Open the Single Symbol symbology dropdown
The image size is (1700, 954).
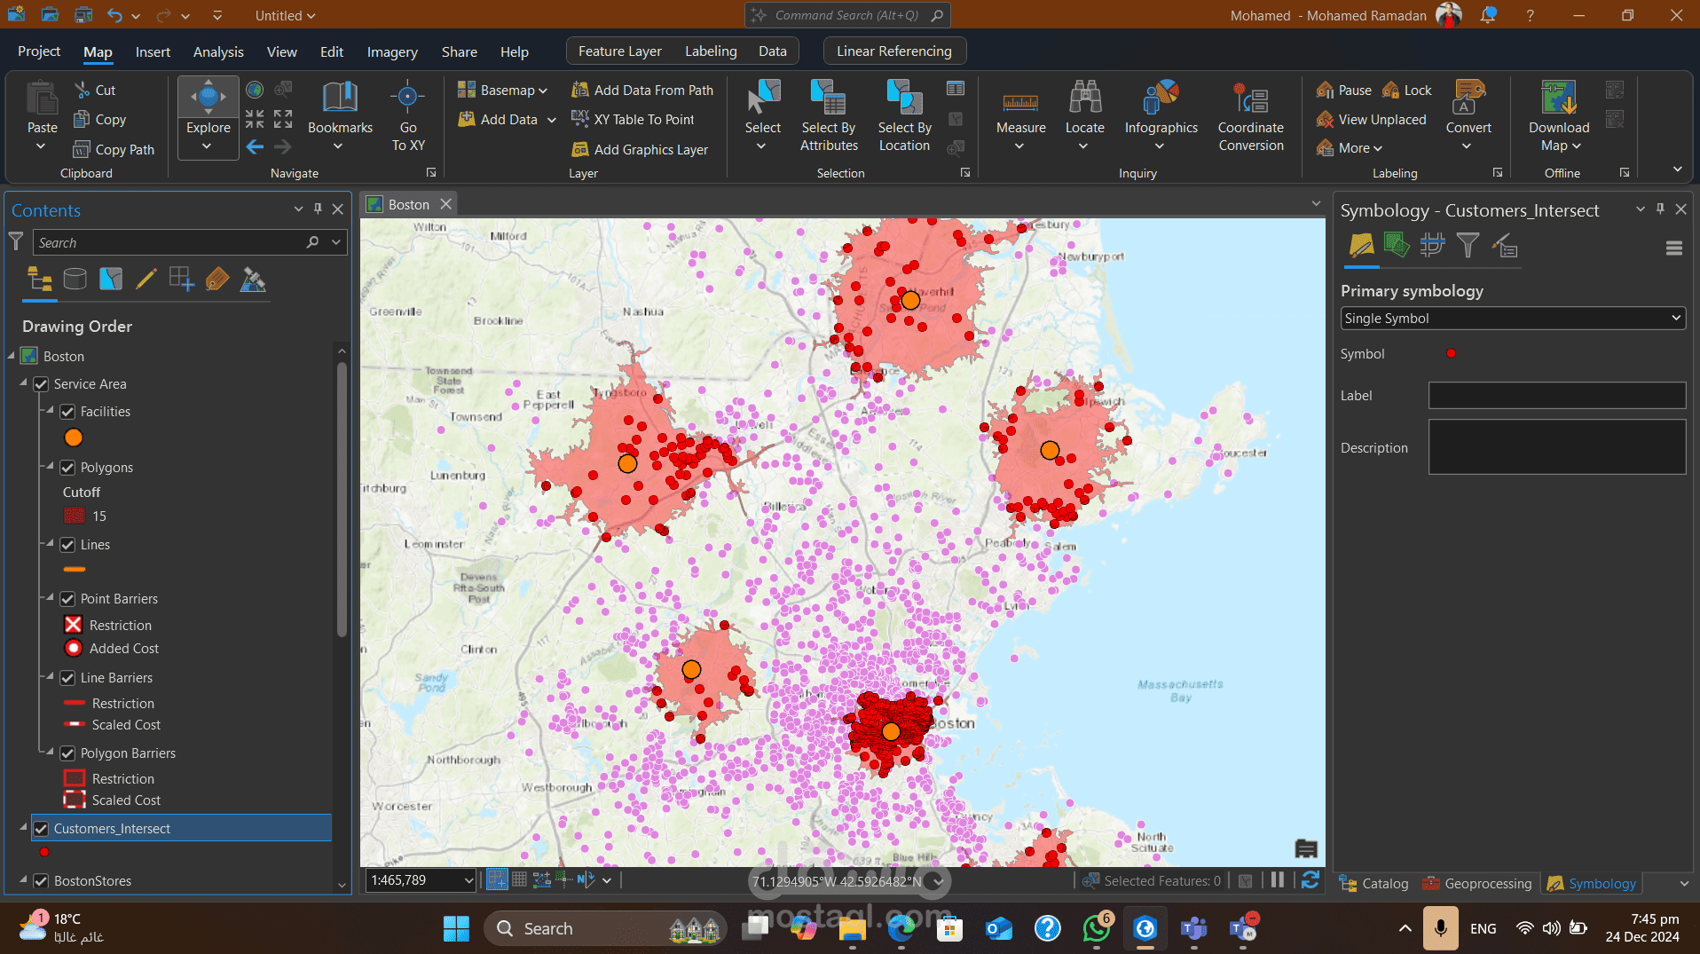click(x=1513, y=319)
